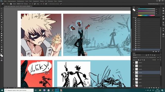Select Слой 7 layer row
The width and height of the screenshot is (165, 92).
(146, 83)
